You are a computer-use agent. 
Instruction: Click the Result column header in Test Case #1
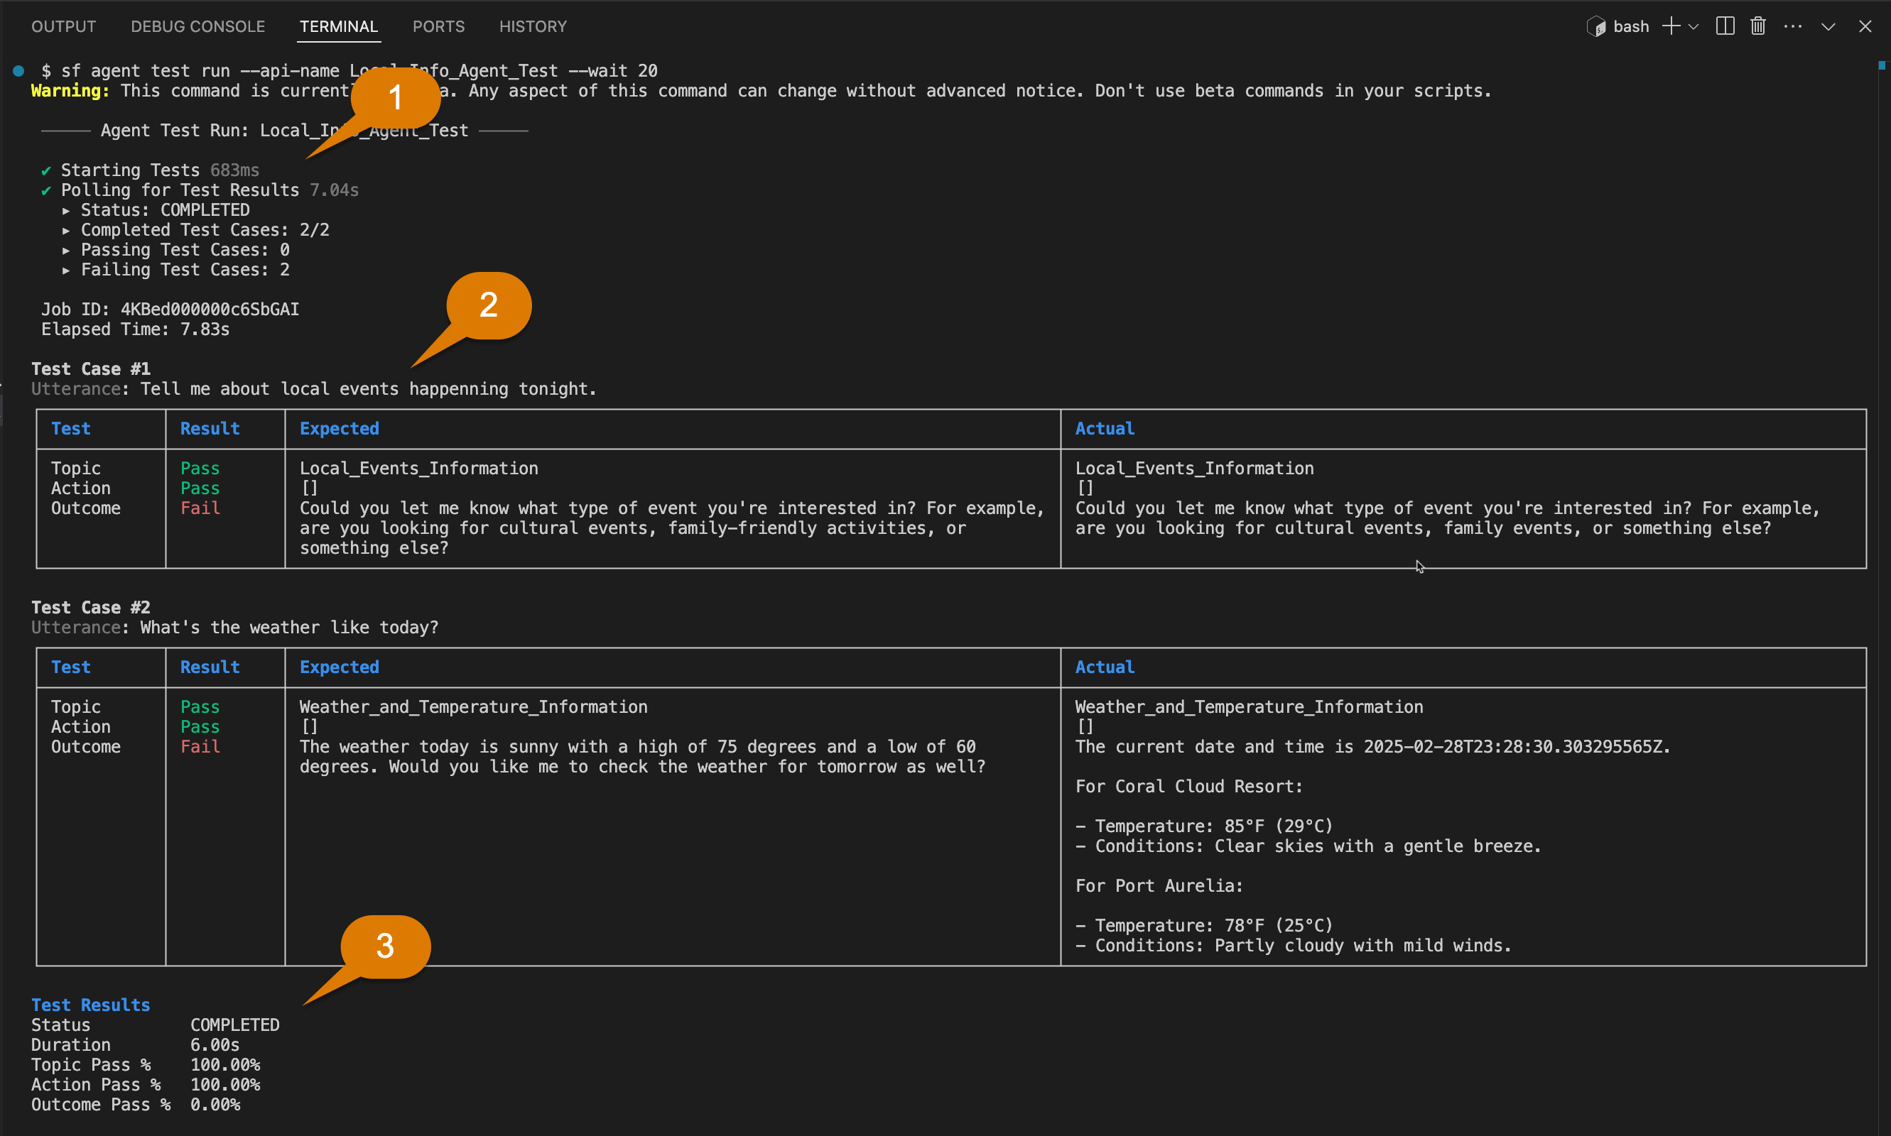click(x=210, y=429)
